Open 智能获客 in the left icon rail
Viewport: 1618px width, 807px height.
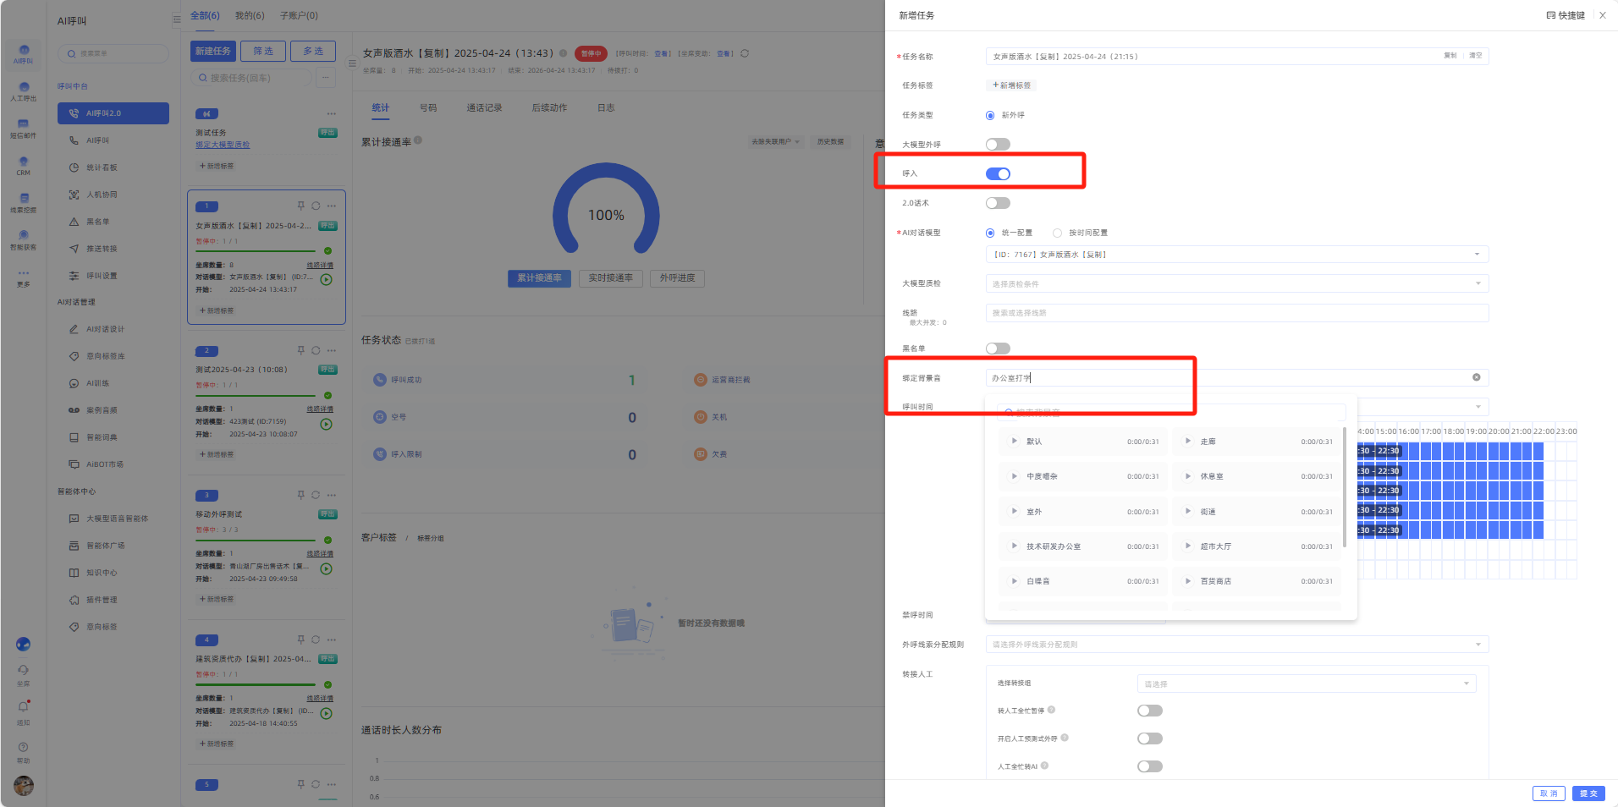click(24, 240)
